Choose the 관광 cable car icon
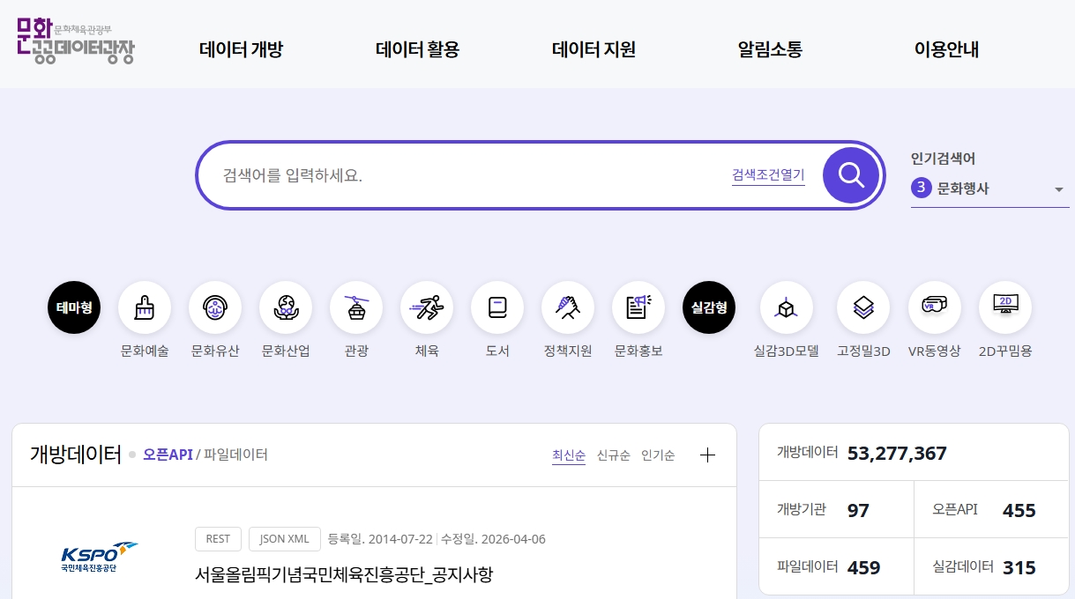 [356, 307]
